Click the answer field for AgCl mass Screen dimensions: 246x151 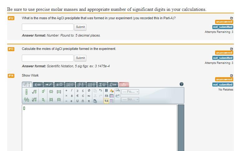click(48, 27)
